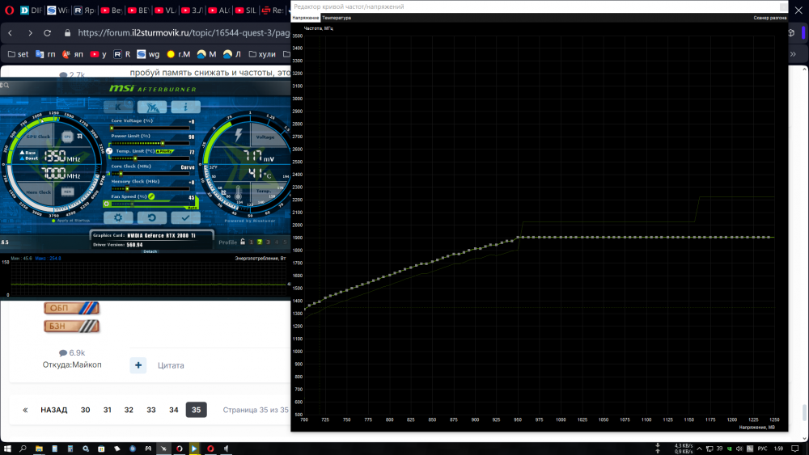Screen dimensions: 809x455
Task: Switch to the Напряжение tab
Action: tap(305, 17)
